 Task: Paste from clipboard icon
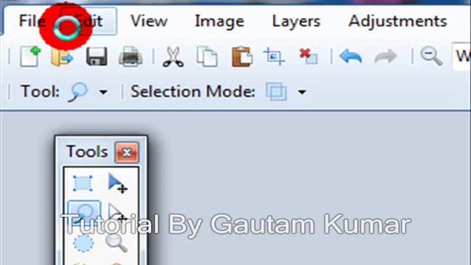242,57
